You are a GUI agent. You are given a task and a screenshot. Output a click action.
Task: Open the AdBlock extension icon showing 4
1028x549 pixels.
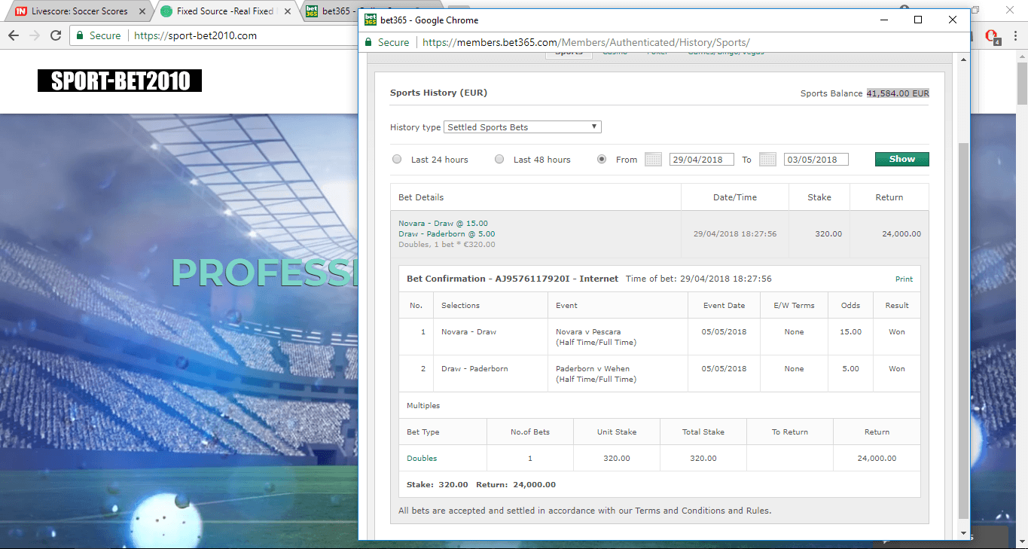coord(991,36)
